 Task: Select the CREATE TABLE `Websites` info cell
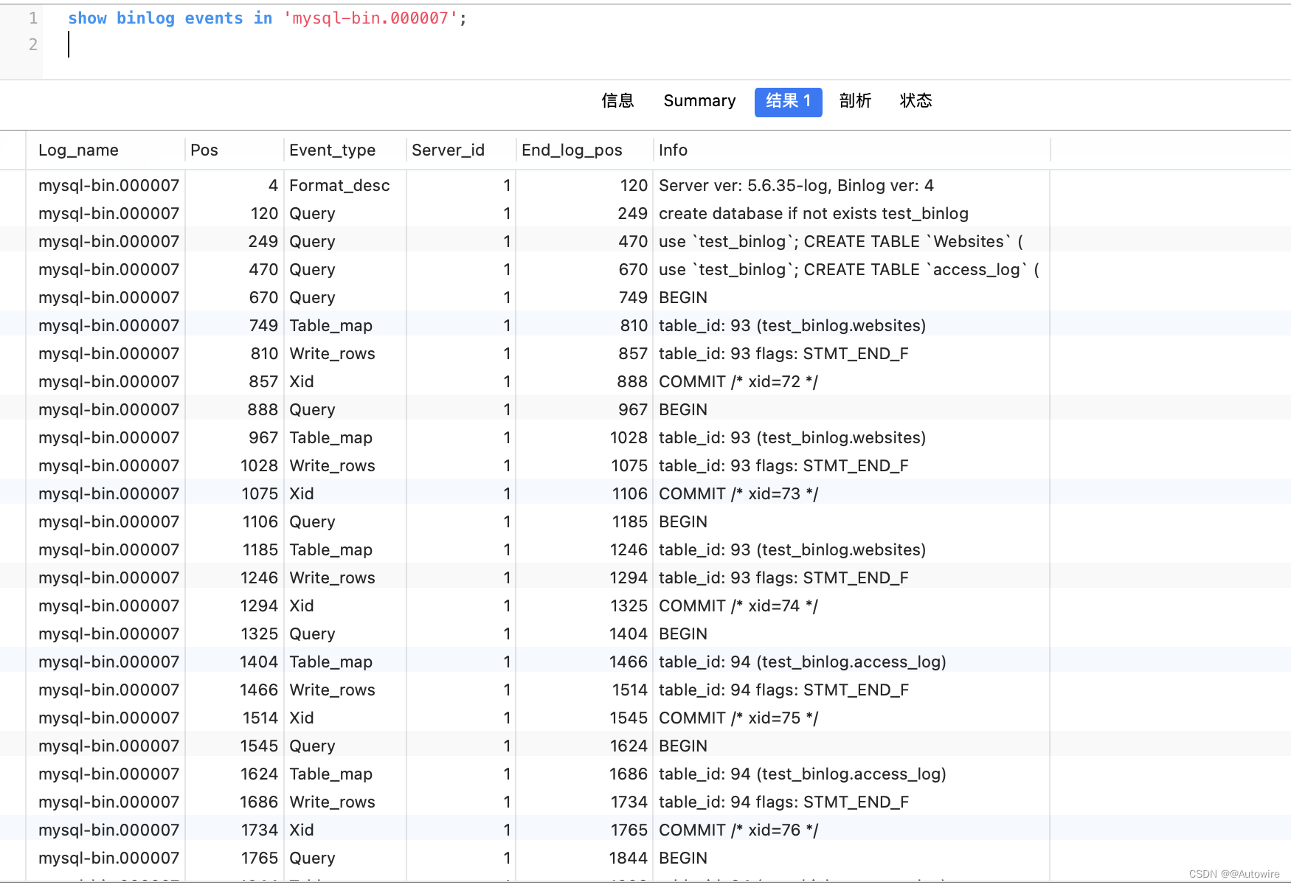click(851, 242)
